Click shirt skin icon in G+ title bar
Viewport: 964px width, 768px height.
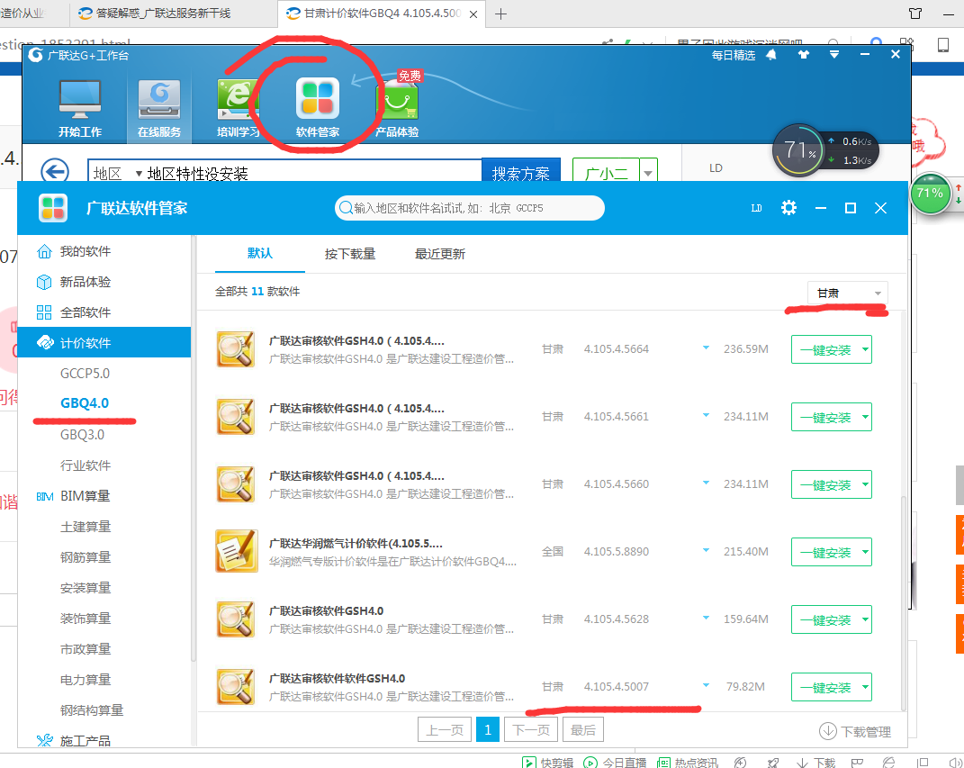[x=804, y=55]
